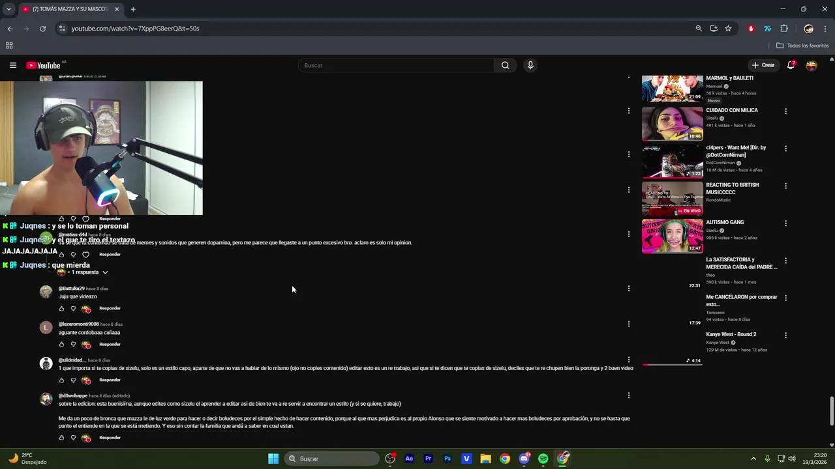Viewport: 835px width, 469px height.
Task: Open the YouTube account avatar menu
Action: [x=812, y=65]
